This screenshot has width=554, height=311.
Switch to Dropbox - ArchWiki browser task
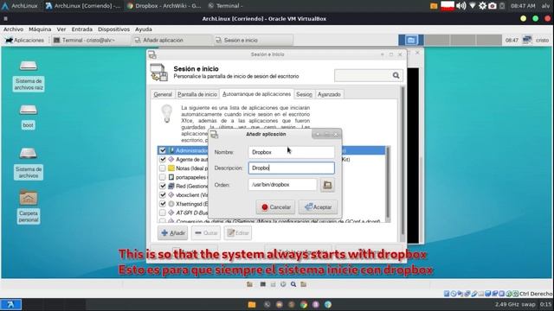164,6
